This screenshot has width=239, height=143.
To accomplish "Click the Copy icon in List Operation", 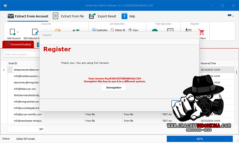I will pyautogui.click(x=130, y=30).
